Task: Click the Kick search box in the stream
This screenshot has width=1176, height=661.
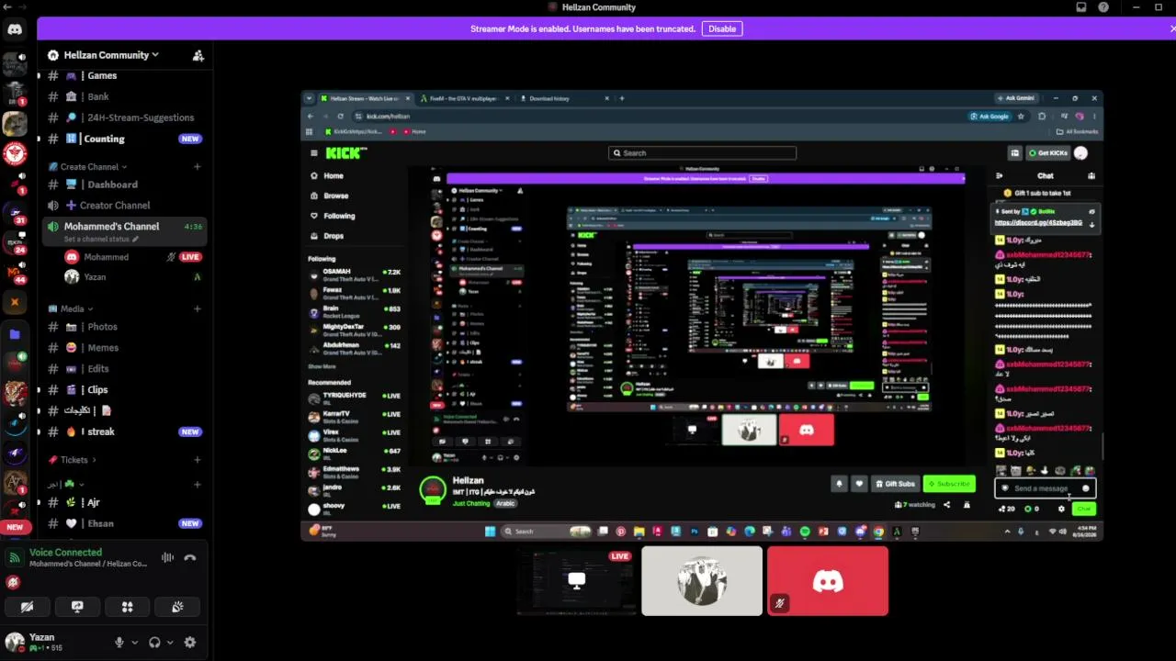Action: point(702,153)
